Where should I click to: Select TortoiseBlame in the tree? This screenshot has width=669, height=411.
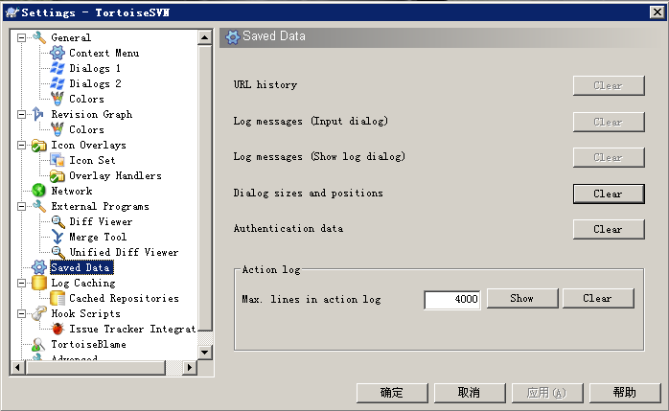point(89,344)
